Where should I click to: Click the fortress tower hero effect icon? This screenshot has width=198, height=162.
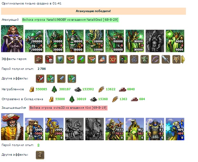(x=39, y=59)
